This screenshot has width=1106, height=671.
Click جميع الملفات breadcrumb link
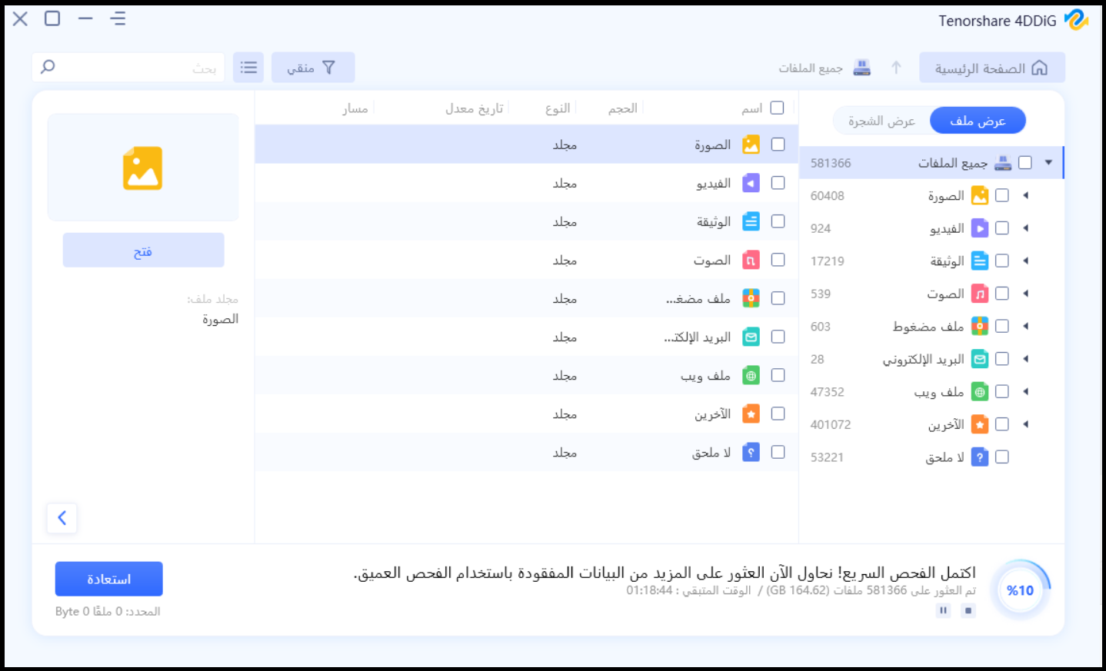point(811,68)
